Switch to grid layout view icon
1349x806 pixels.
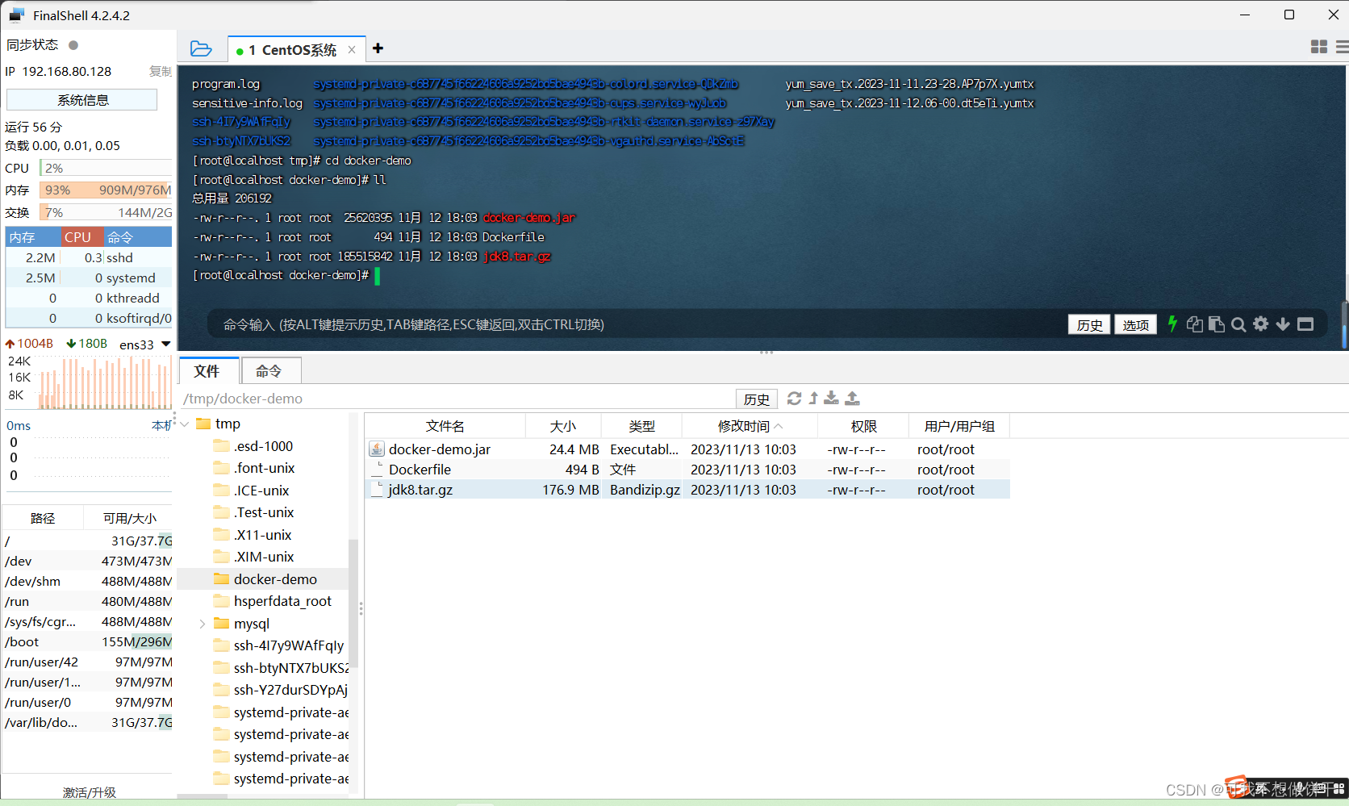click(x=1319, y=48)
